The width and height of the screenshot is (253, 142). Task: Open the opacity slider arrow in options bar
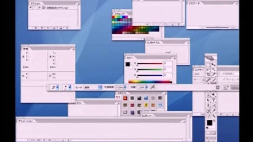tap(125, 87)
